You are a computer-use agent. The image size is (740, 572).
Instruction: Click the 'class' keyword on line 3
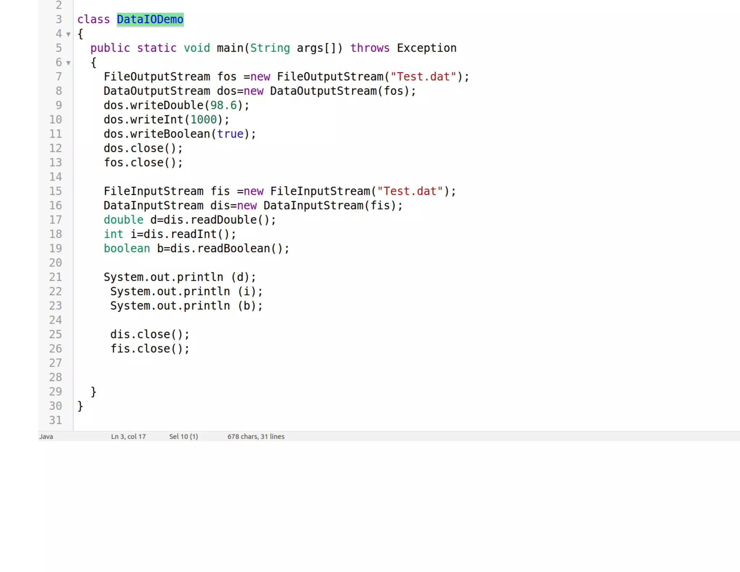pos(94,20)
